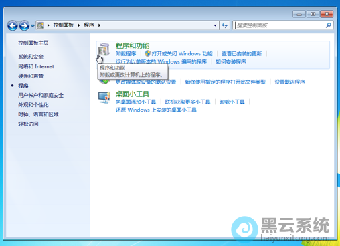340x246 pixels.
Task: Click the Forward navigation arrow
Action: pyautogui.click(x=24, y=25)
